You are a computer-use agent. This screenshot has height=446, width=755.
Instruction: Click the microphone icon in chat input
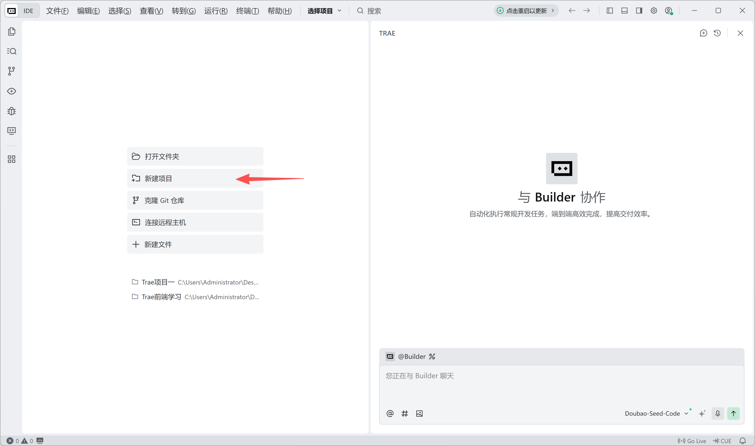(718, 413)
